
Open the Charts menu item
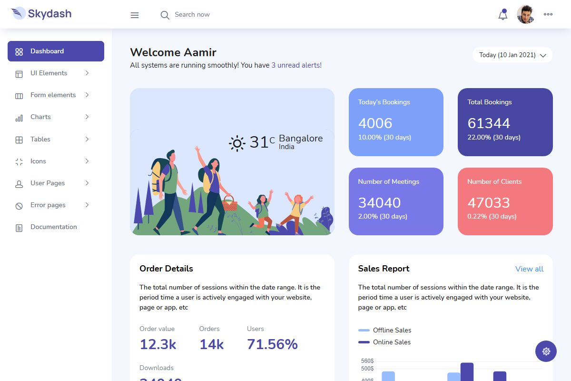(x=56, y=117)
